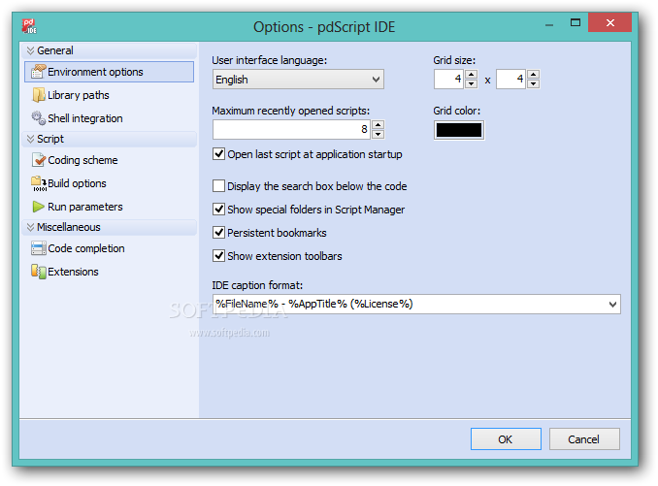
Task: Decrease first Grid size value
Action: coord(472,83)
